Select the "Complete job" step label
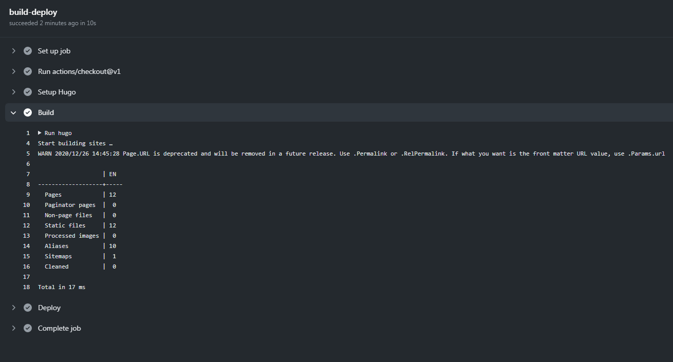The height and width of the screenshot is (362, 673). pos(59,328)
